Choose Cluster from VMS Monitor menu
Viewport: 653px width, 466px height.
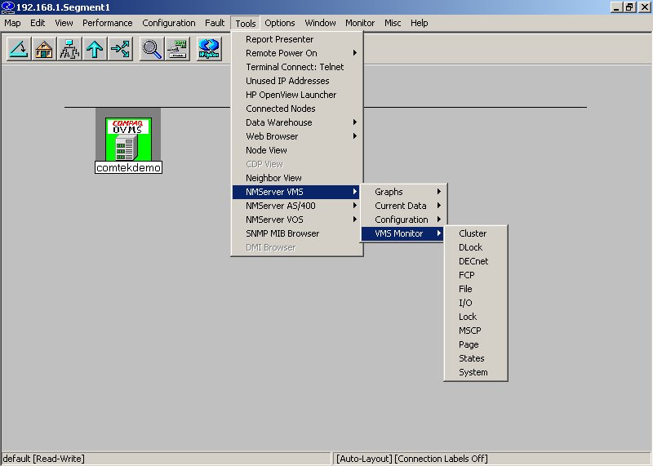pyautogui.click(x=473, y=233)
